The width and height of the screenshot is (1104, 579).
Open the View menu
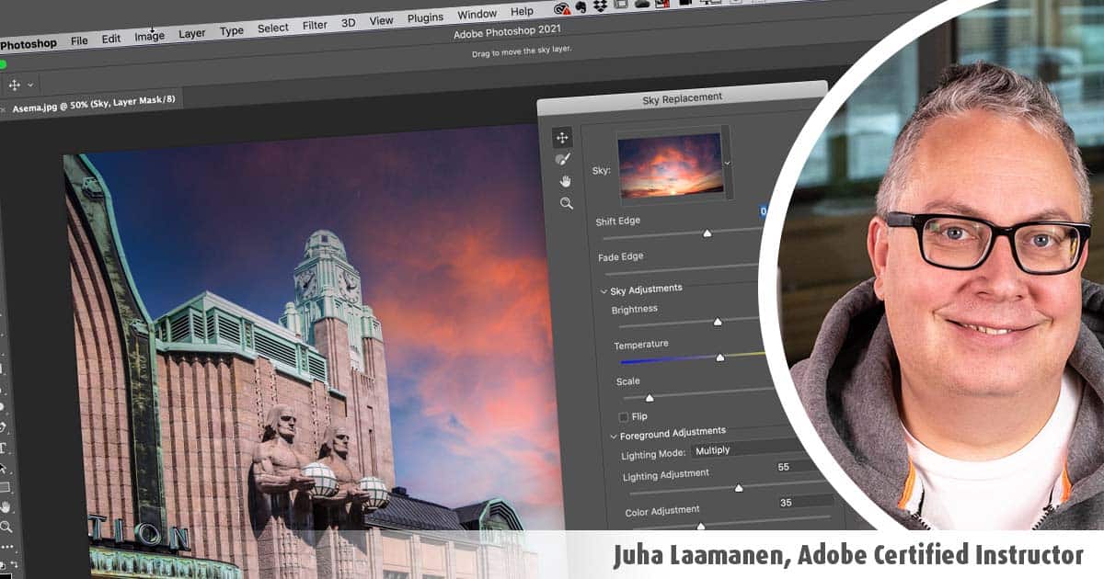381,20
